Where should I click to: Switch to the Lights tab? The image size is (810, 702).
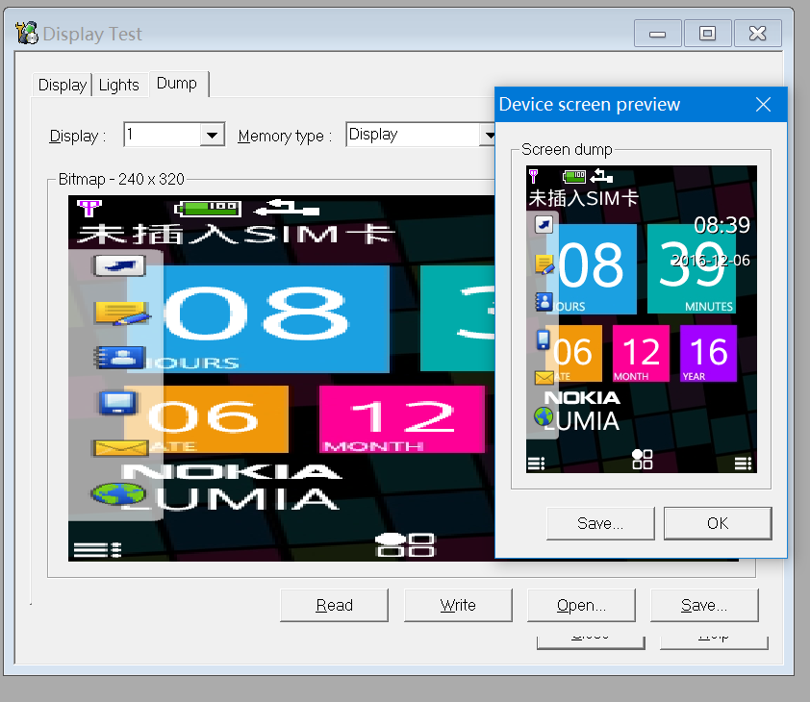pos(119,85)
